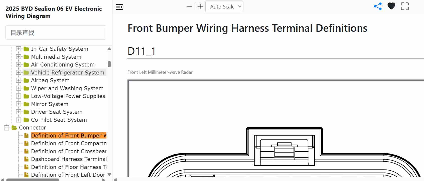Expand the Airbag System folder
The width and height of the screenshot is (424, 181).
point(19,80)
